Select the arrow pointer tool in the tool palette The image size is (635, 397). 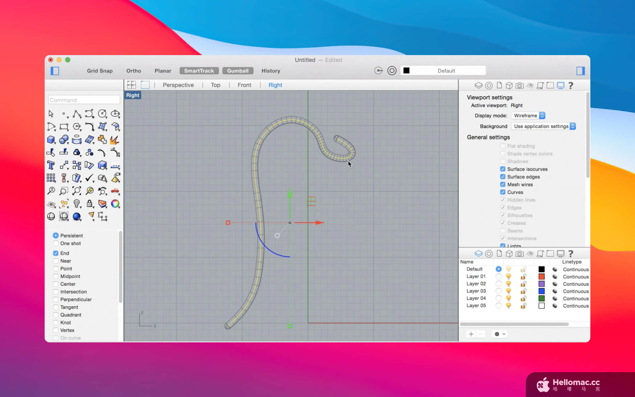[x=51, y=114]
